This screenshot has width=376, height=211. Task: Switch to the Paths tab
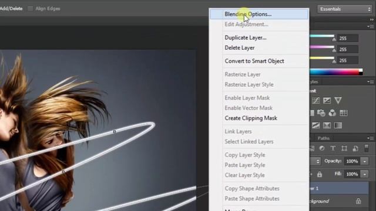click(324, 138)
